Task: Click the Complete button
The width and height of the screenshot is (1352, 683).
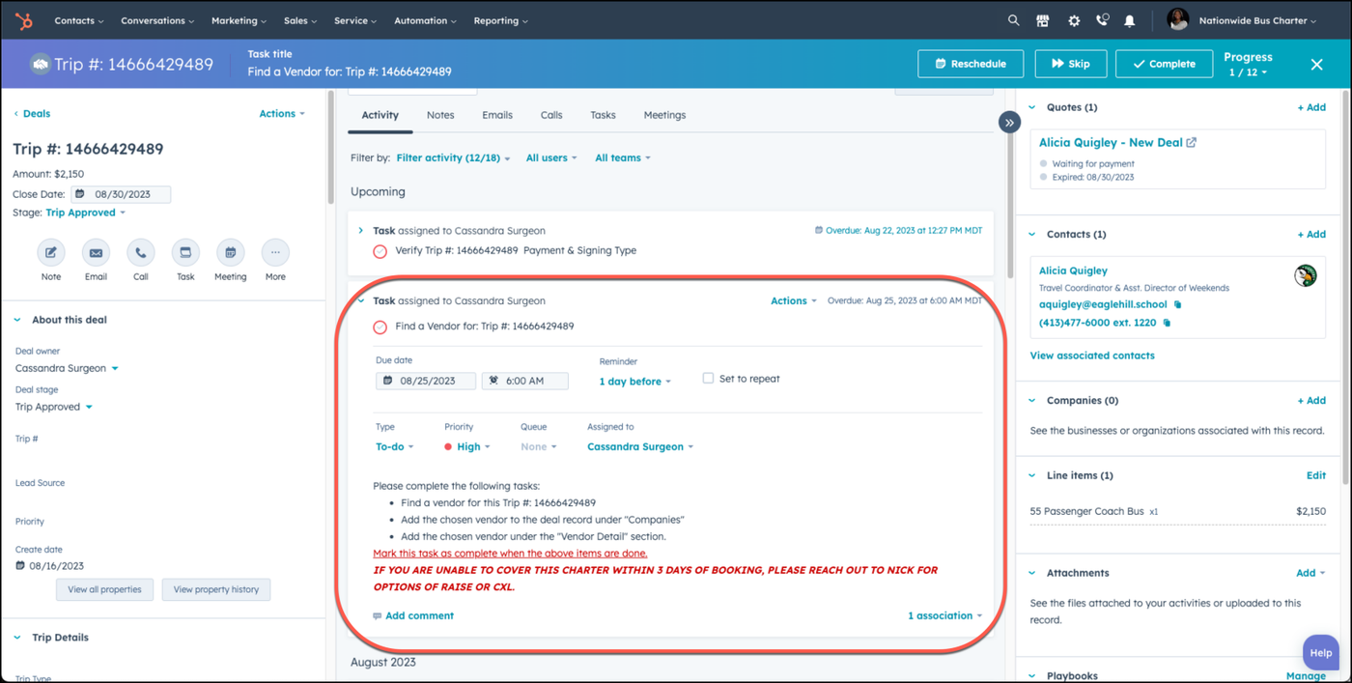Action: [x=1164, y=64]
